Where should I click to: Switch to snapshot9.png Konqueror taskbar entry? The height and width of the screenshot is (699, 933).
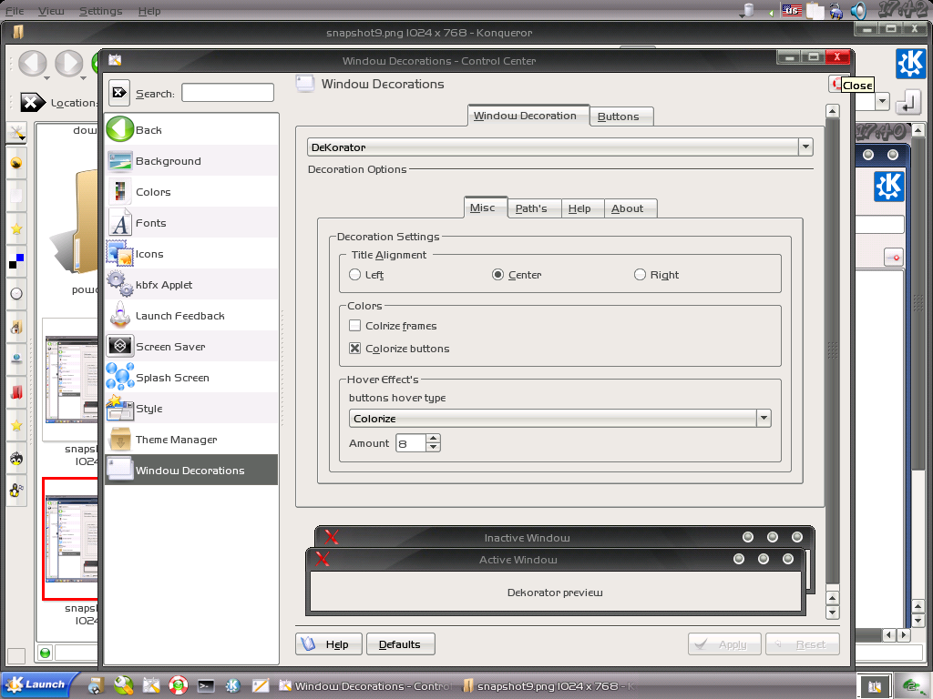(549, 685)
